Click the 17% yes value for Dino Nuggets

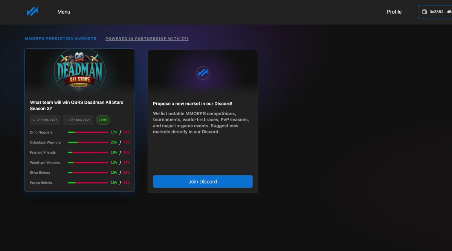click(x=114, y=132)
